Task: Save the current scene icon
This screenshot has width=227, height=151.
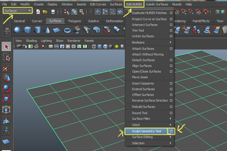Action: pyautogui.click(x=53, y=12)
